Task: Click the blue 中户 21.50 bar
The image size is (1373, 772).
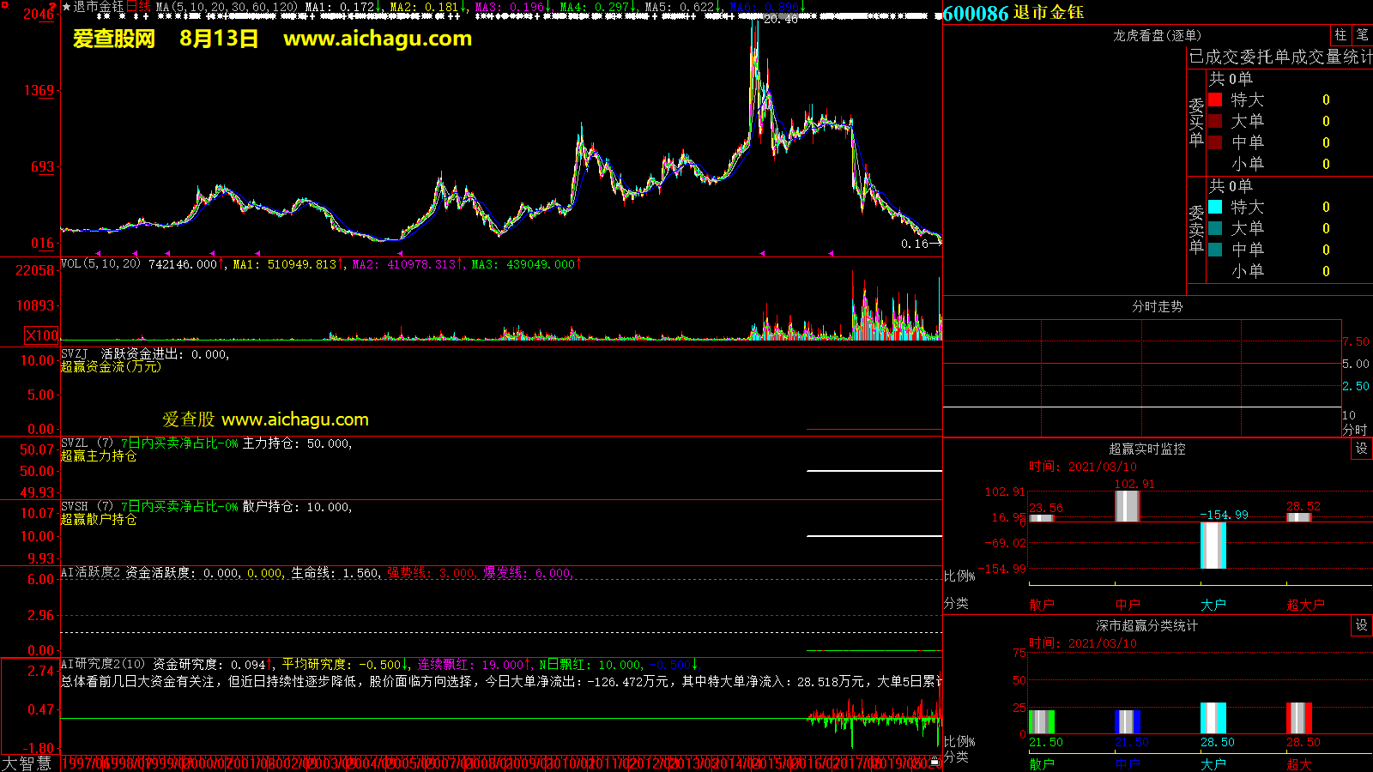Action: [x=1127, y=721]
